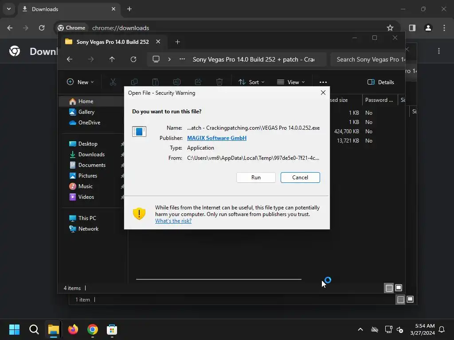Screen dimensions: 454x340
Task: Click Cancel in the Security Warning dialog
Action: (300, 178)
